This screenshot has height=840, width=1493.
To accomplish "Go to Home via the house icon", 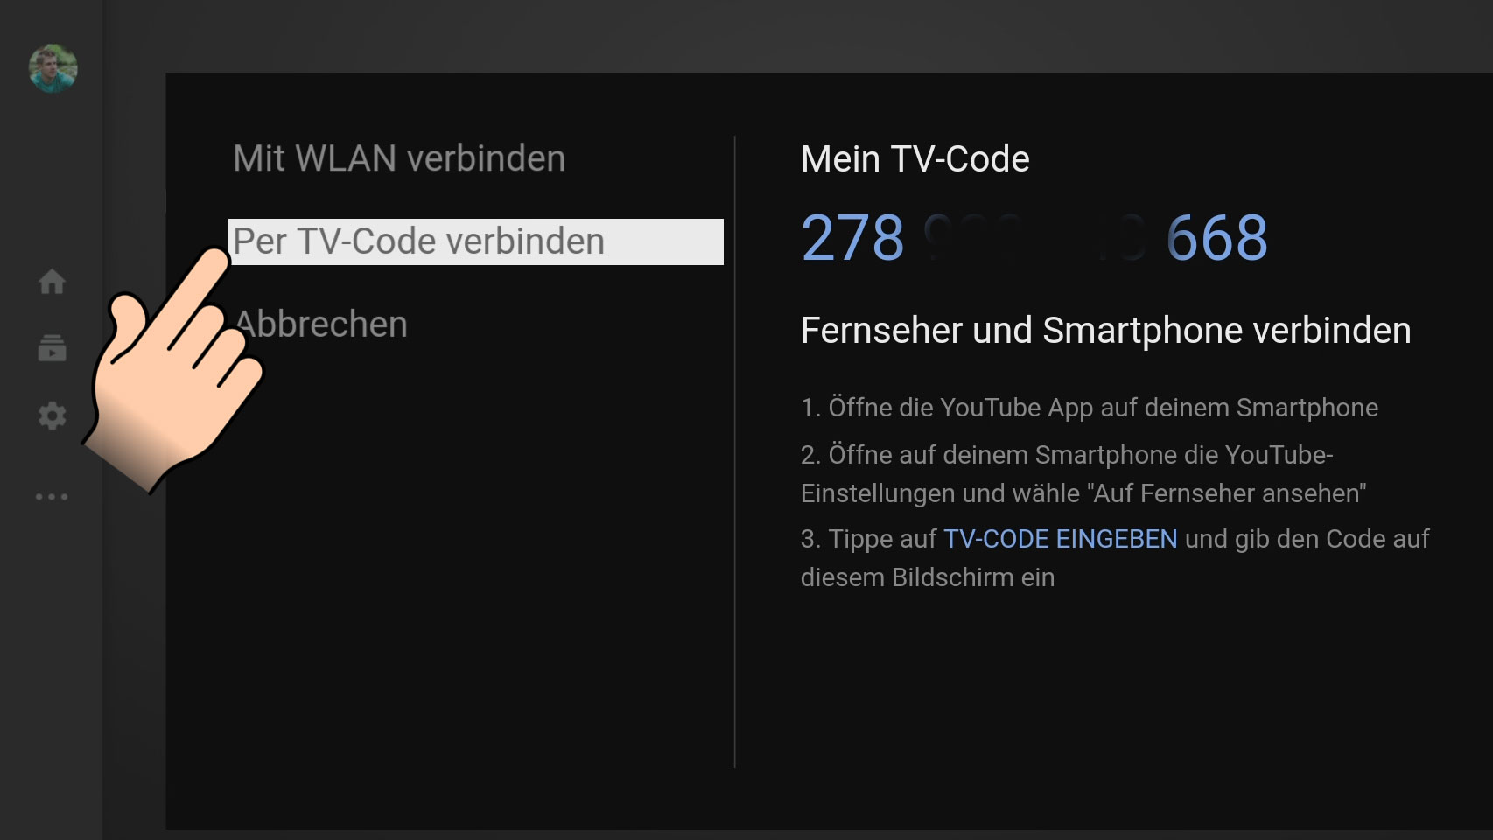I will click(x=52, y=282).
